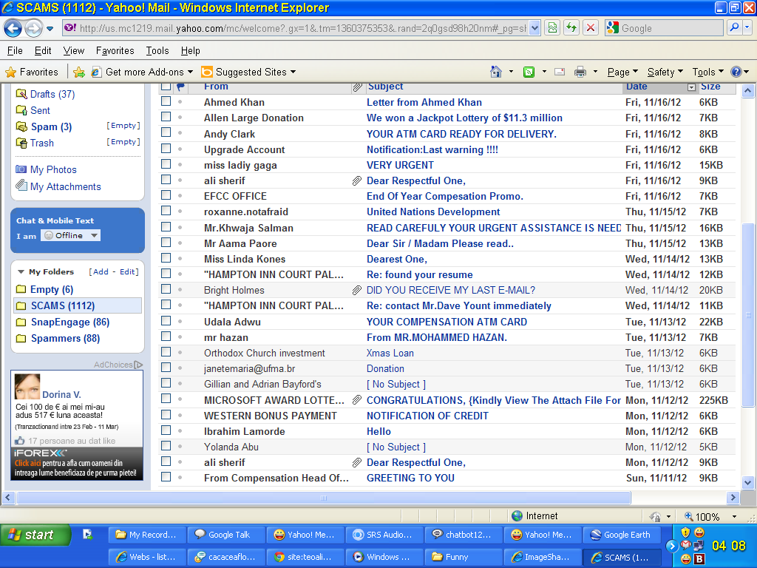Click the Google search magnifier icon
Image resolution: width=757 pixels, height=568 pixels.
pos(734,28)
